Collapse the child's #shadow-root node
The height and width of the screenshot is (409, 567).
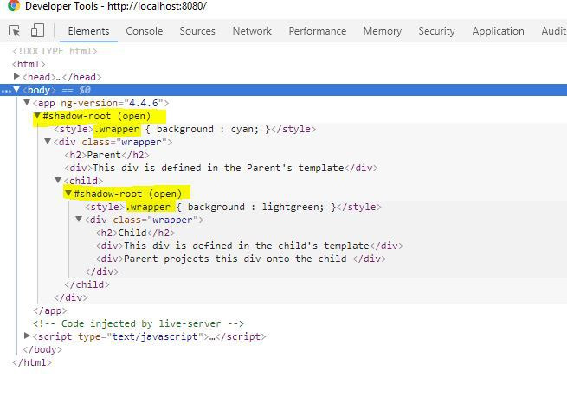[x=68, y=193]
